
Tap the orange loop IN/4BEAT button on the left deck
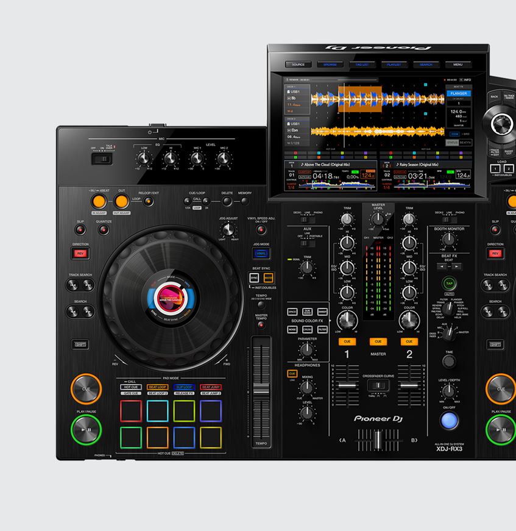tap(99, 202)
